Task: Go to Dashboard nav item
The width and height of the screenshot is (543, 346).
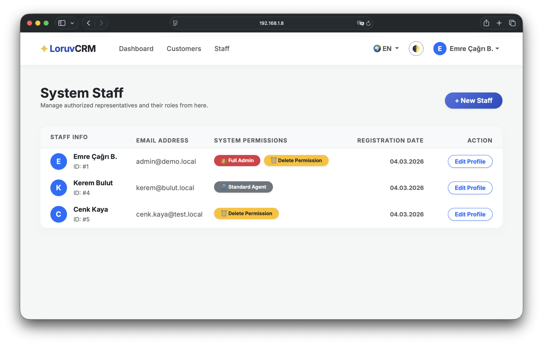Action: (x=136, y=49)
